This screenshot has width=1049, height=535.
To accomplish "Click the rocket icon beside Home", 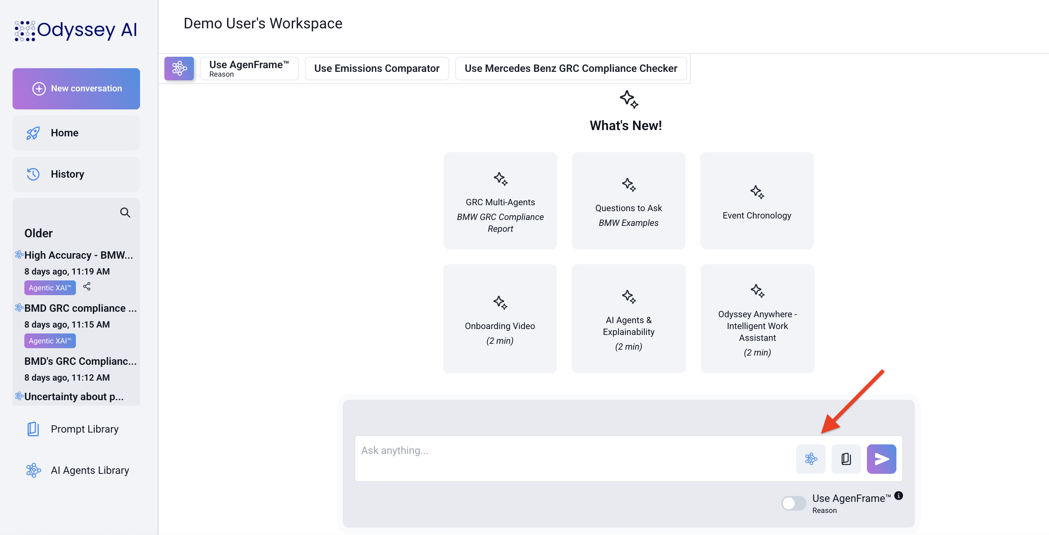I will click(33, 133).
